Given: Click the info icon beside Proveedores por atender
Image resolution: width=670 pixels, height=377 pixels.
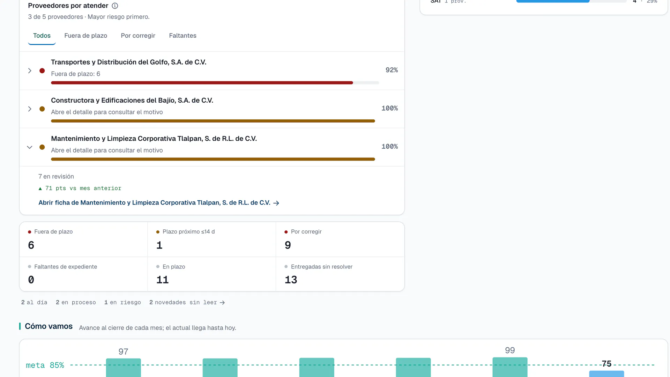Looking at the screenshot, I should tap(115, 6).
